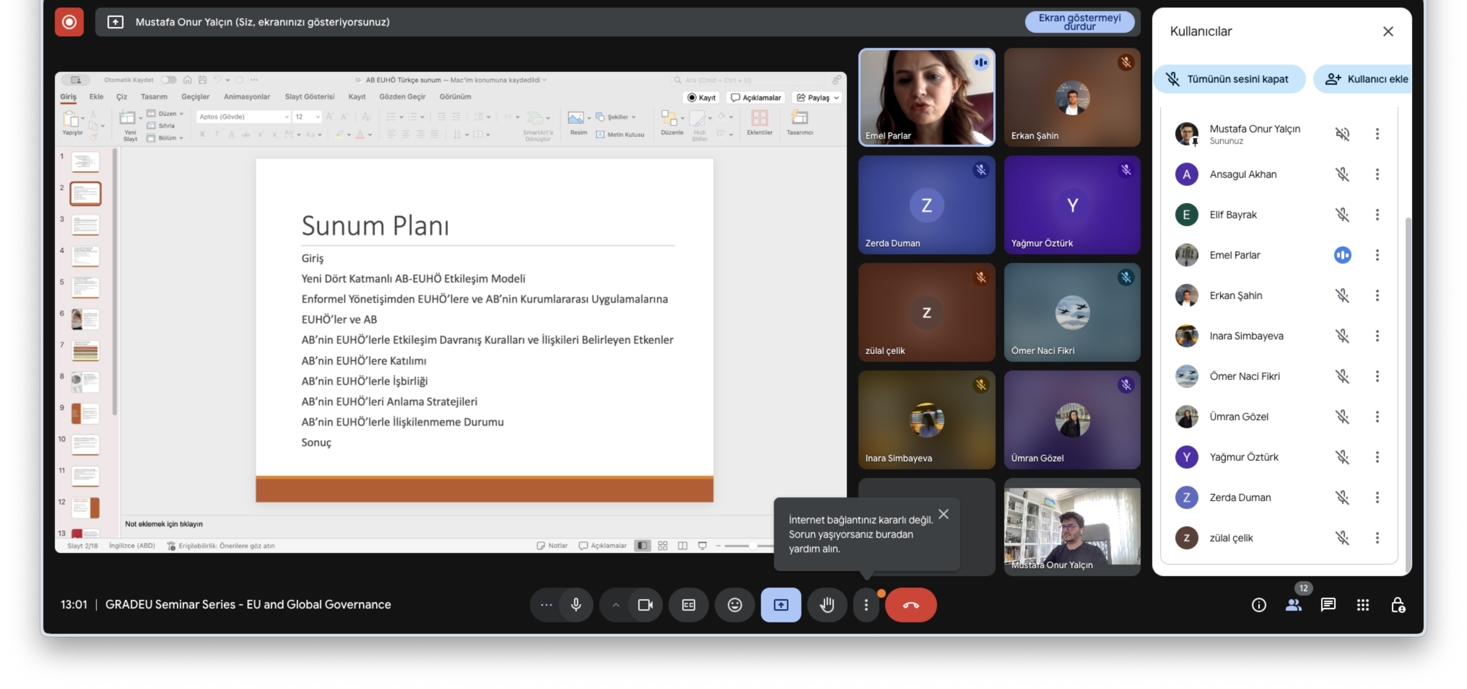The image size is (1467, 689).
Task: Open the emoji reactions button
Action: pos(735,604)
